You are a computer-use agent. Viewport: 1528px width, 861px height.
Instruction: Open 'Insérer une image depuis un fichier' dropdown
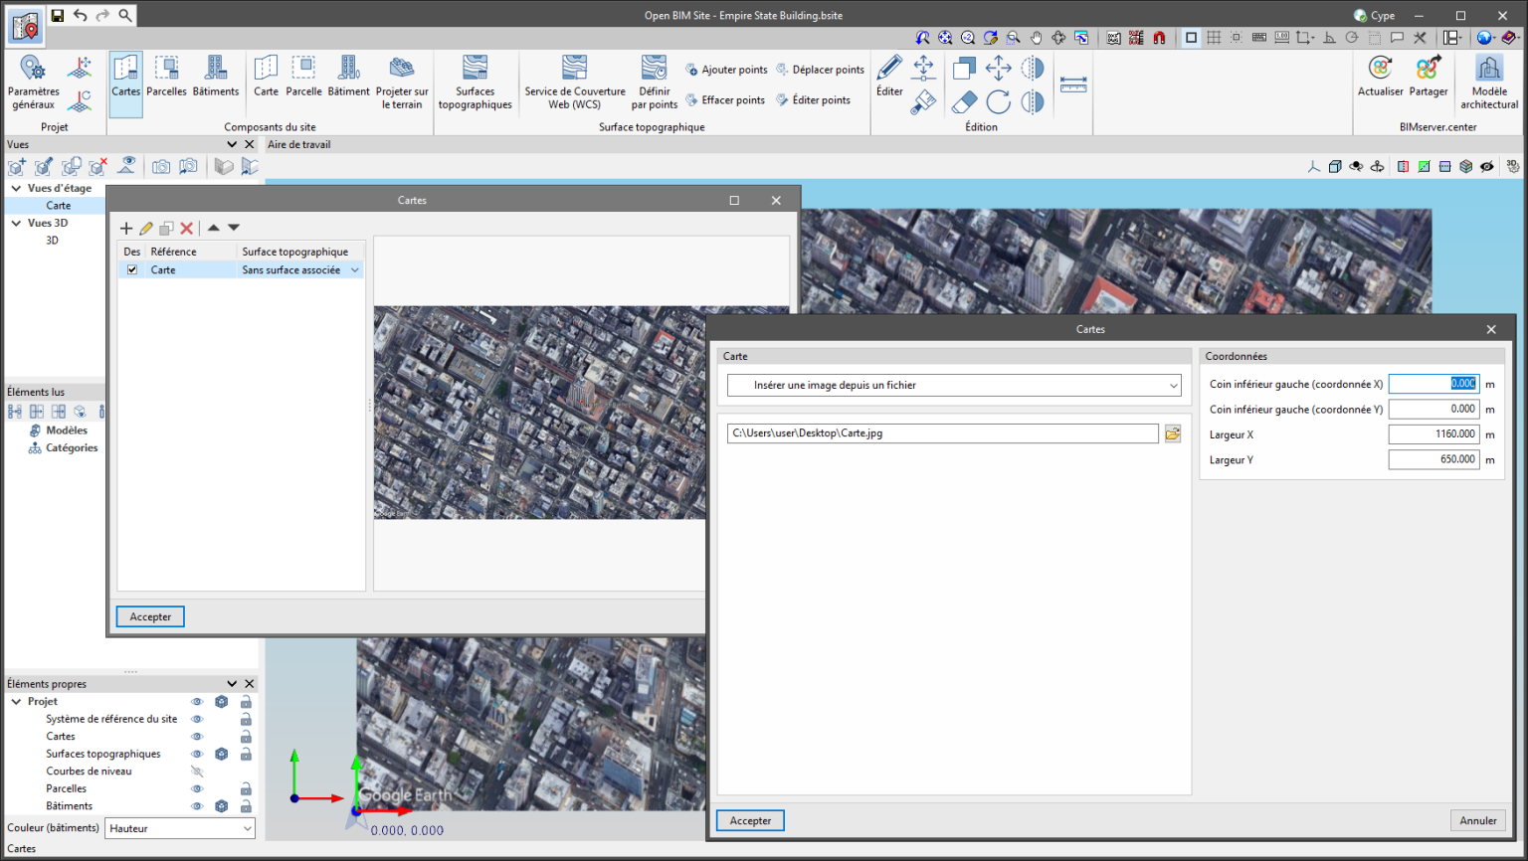click(954, 386)
